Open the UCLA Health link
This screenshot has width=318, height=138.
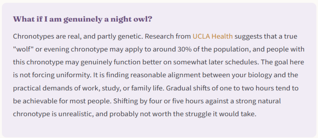[213, 37]
